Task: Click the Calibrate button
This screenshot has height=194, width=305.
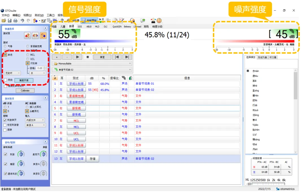Action: tap(25, 91)
